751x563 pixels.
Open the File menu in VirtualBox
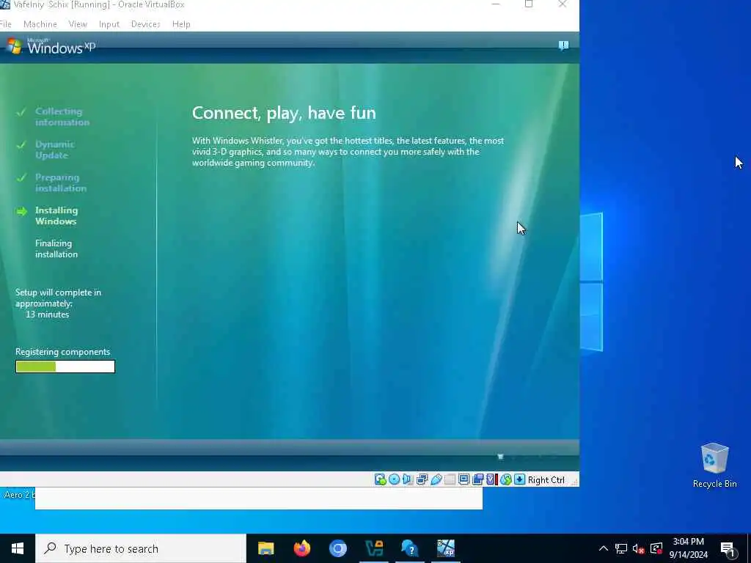(x=5, y=24)
